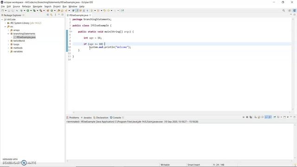
Task: Toggle Mark Occurrences highlighted toolbar button
Action: pyautogui.click(x=77, y=11)
